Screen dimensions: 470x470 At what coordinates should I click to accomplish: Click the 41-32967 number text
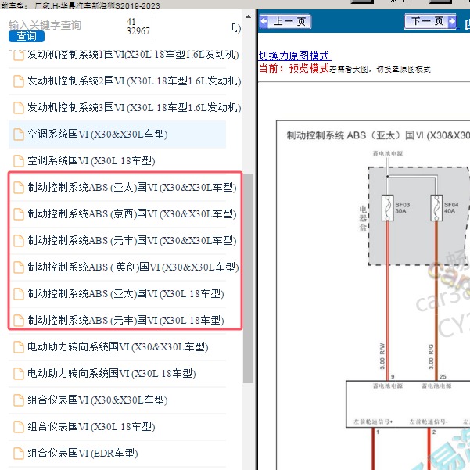[x=138, y=27]
